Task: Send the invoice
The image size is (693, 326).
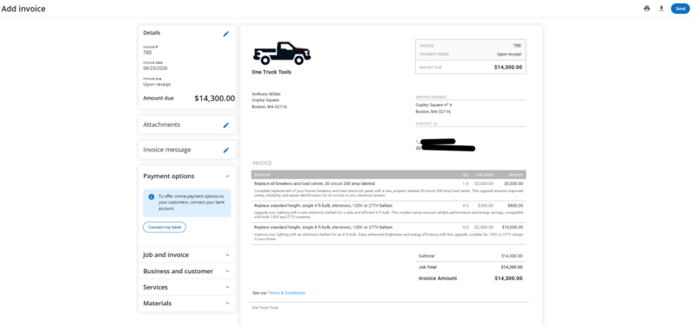Action: (x=680, y=9)
